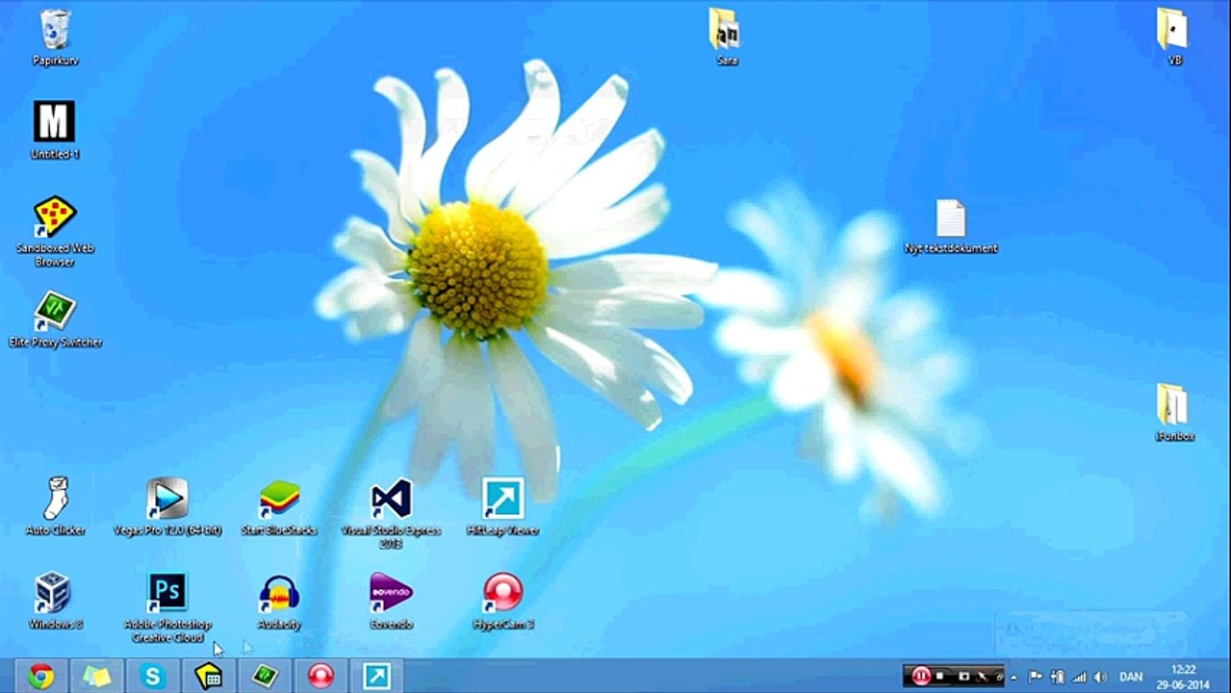Launch Vegas Pro 12.0 (64-bit) shortcut
This screenshot has width=1231, height=693.
click(x=167, y=507)
